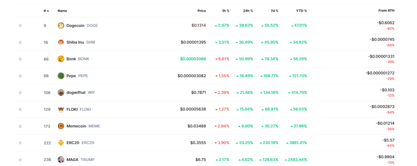The image size is (417, 166).
Task: Add ERC20 to watchlist with star
Action: 20,143
